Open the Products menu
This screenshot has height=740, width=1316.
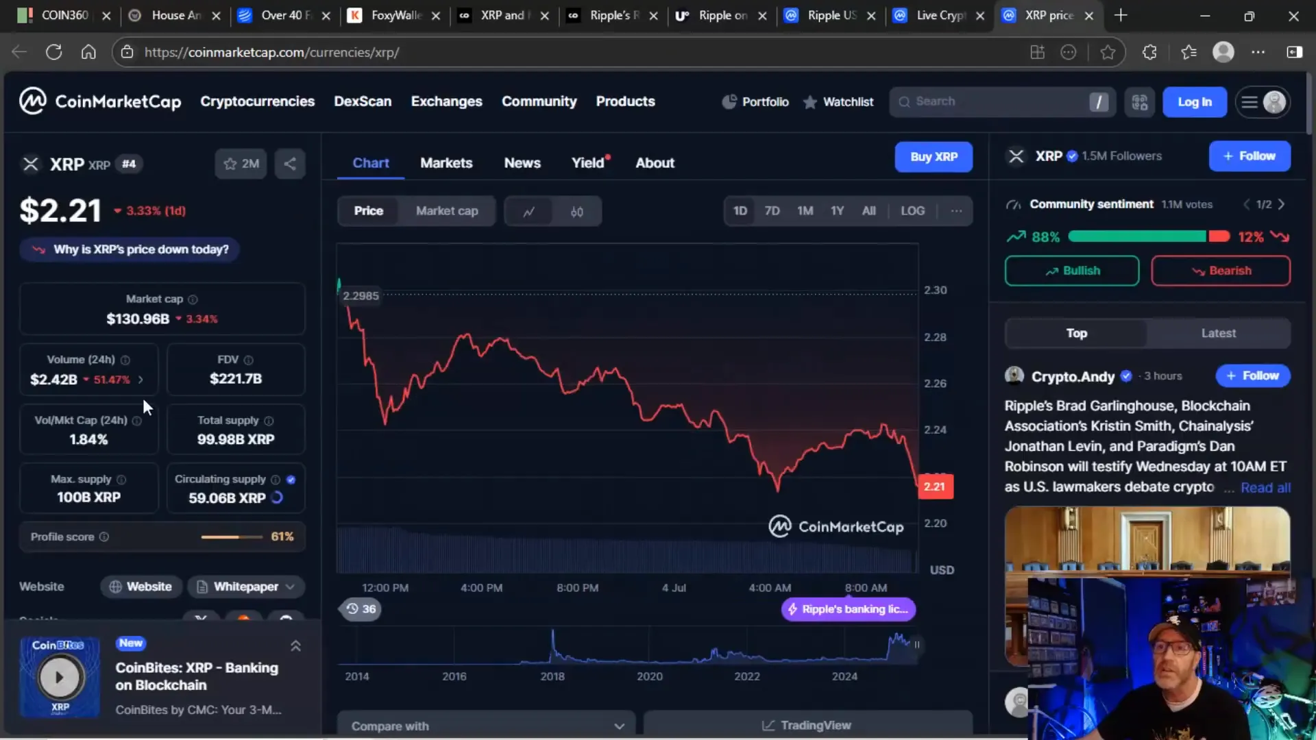coord(625,101)
